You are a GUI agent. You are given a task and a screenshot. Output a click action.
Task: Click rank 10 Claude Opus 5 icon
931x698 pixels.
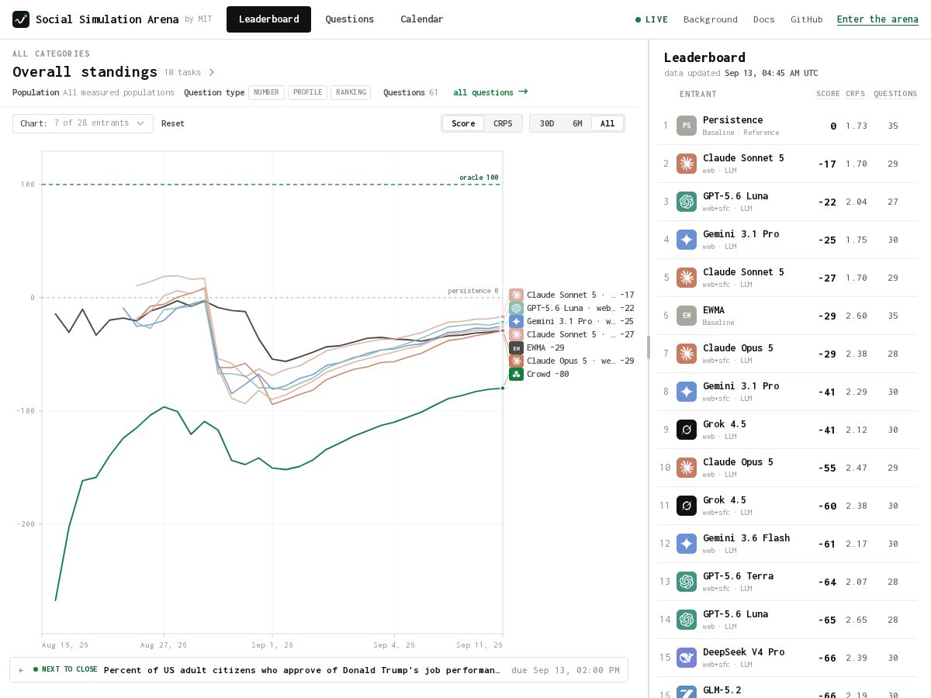(x=687, y=468)
